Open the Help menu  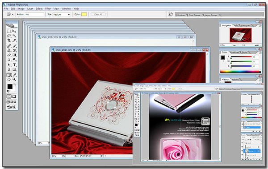click(76, 8)
